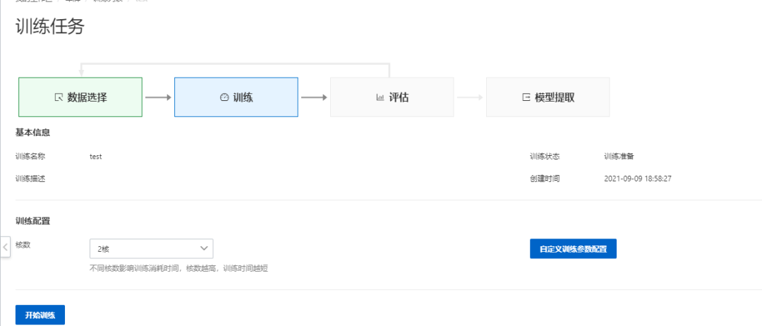The height and width of the screenshot is (326, 762).
Task: Click the training gauge icon
Action: (x=224, y=97)
